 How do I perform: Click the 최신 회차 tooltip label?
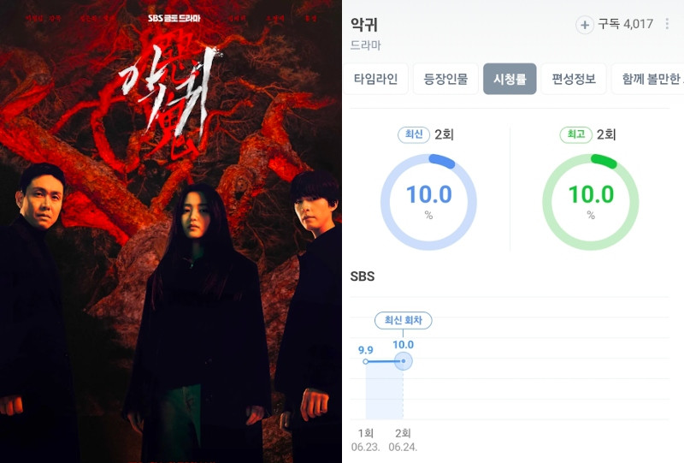403,320
